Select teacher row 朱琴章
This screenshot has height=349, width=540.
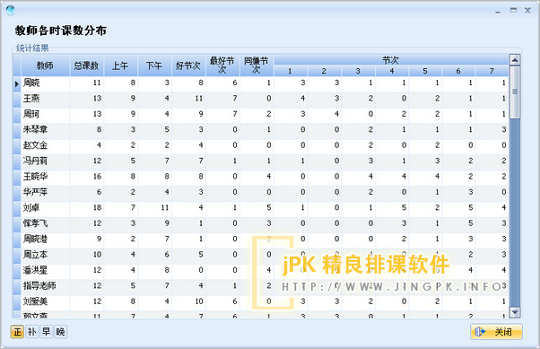pyautogui.click(x=260, y=130)
